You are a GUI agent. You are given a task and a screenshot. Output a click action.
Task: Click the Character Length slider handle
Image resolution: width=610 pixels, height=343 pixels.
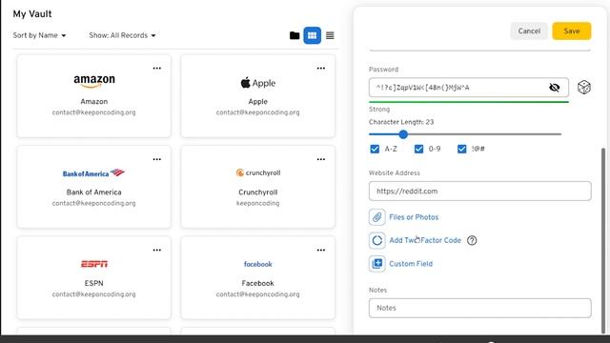(403, 134)
